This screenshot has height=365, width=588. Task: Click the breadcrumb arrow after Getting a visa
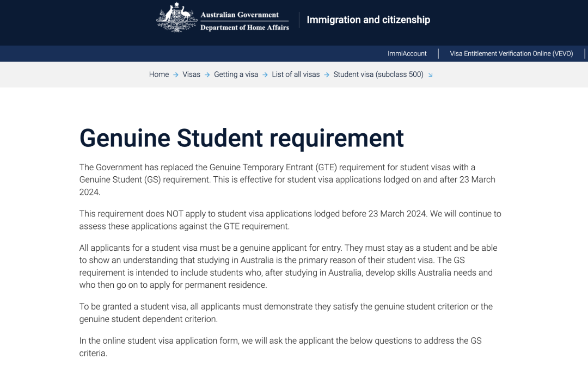265,75
